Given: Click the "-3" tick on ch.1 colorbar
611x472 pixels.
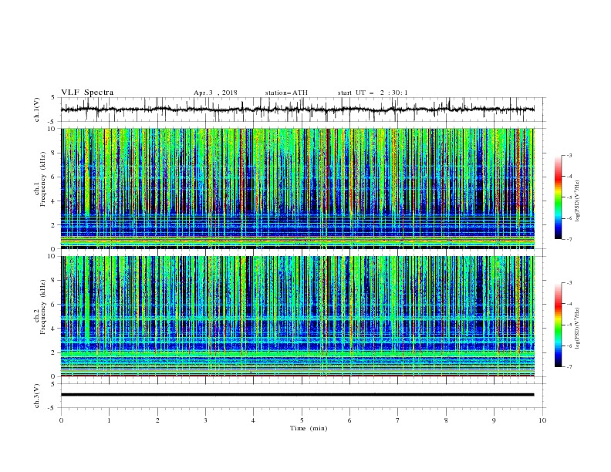Looking at the screenshot, I should tap(569, 155).
